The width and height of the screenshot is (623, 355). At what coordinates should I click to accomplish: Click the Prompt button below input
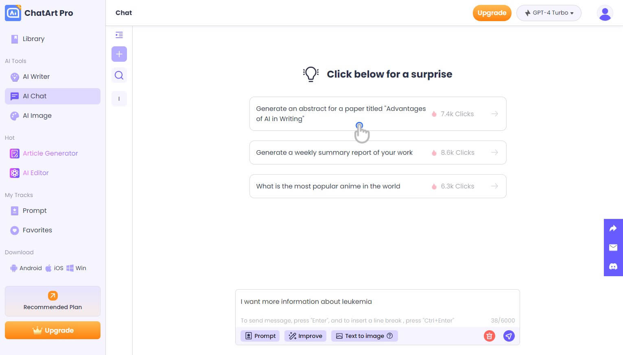[x=260, y=336]
